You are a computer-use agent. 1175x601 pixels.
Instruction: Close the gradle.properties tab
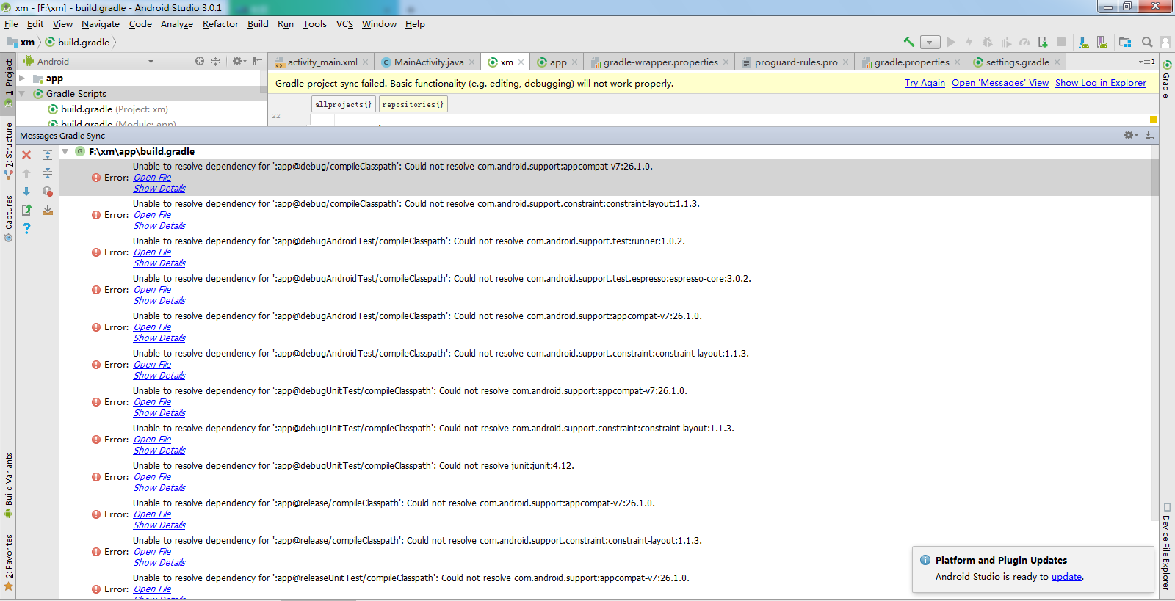[957, 62]
